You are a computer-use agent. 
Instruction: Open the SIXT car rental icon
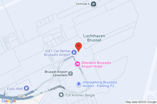(74, 52)
